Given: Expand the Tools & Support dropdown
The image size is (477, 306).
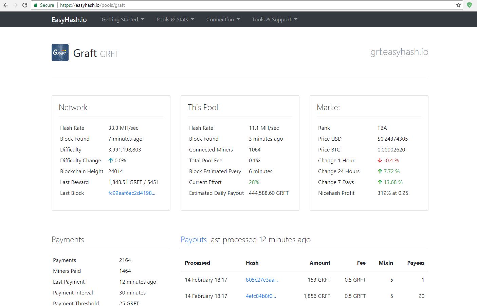Looking at the screenshot, I should click(275, 19).
